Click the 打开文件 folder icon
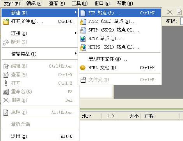This screenshot has height=141, width=183. (6, 21)
